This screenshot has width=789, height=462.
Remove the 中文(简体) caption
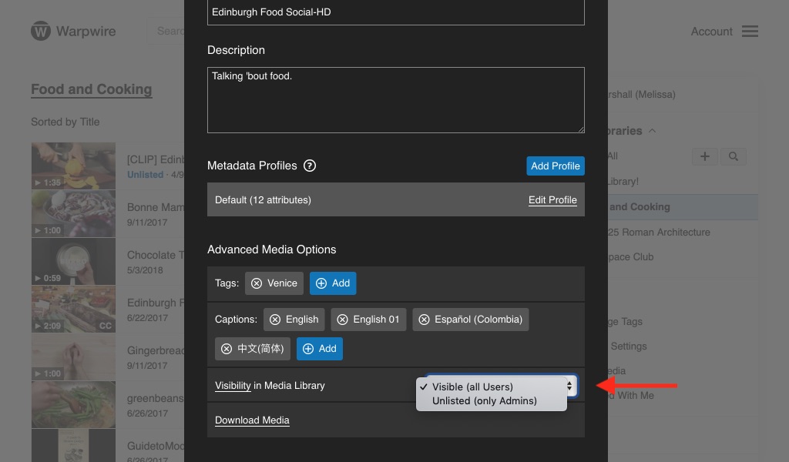point(227,349)
